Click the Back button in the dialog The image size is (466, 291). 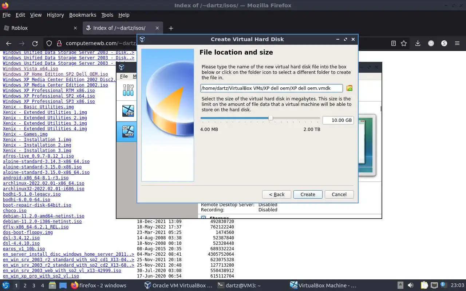(277, 195)
